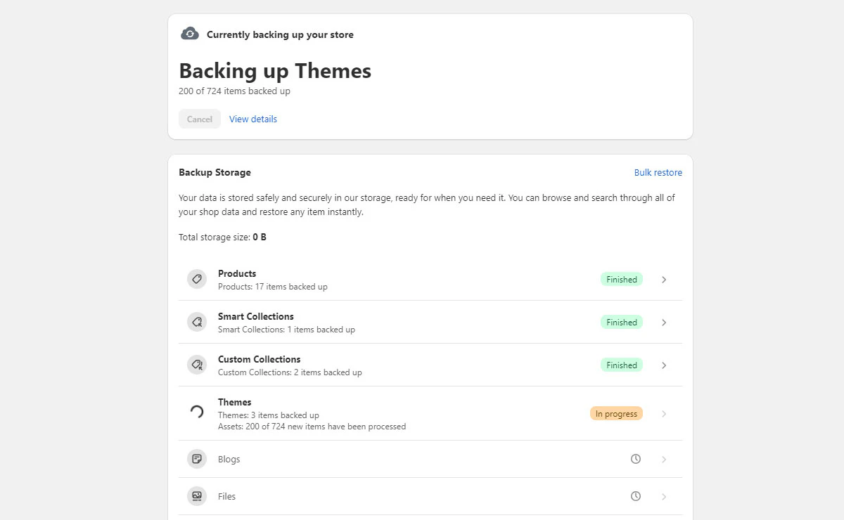Click the pending clock icon beside Blogs

coord(636,459)
